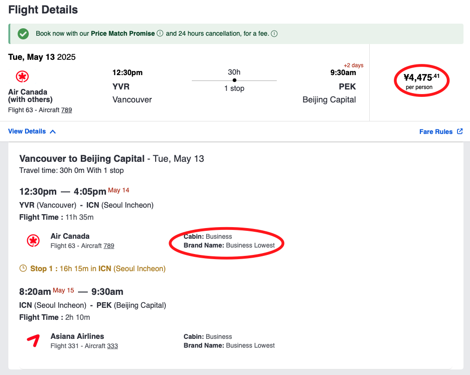
Task: Click the Asiana Airlines logo
Action: coord(33,341)
